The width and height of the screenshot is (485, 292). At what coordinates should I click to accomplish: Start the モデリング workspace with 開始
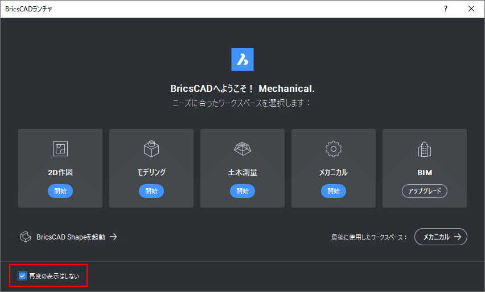tap(151, 191)
